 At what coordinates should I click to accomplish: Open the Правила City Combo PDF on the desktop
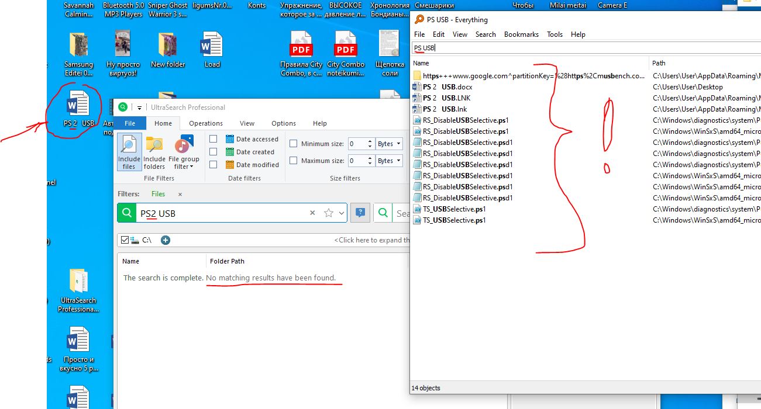(x=301, y=54)
